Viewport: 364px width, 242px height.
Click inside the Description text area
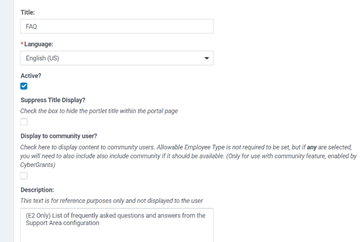pyautogui.click(x=117, y=225)
